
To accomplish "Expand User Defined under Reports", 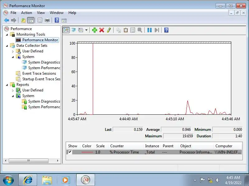I will pyautogui.click(x=13, y=90).
